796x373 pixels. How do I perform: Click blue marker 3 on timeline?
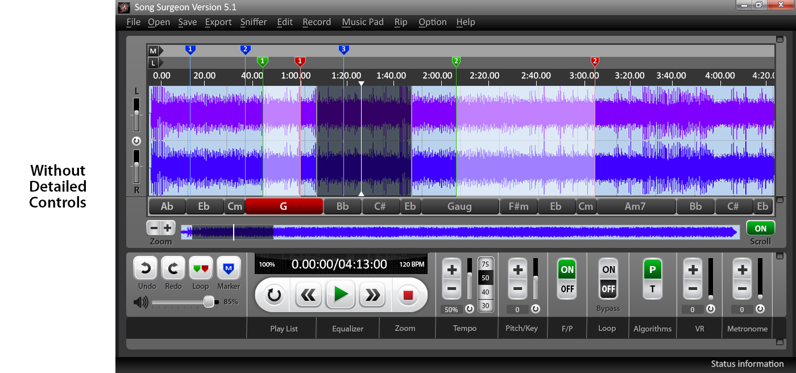[343, 49]
